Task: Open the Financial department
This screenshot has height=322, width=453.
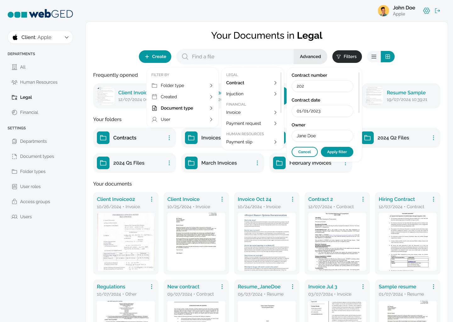Action: pyautogui.click(x=25, y=112)
